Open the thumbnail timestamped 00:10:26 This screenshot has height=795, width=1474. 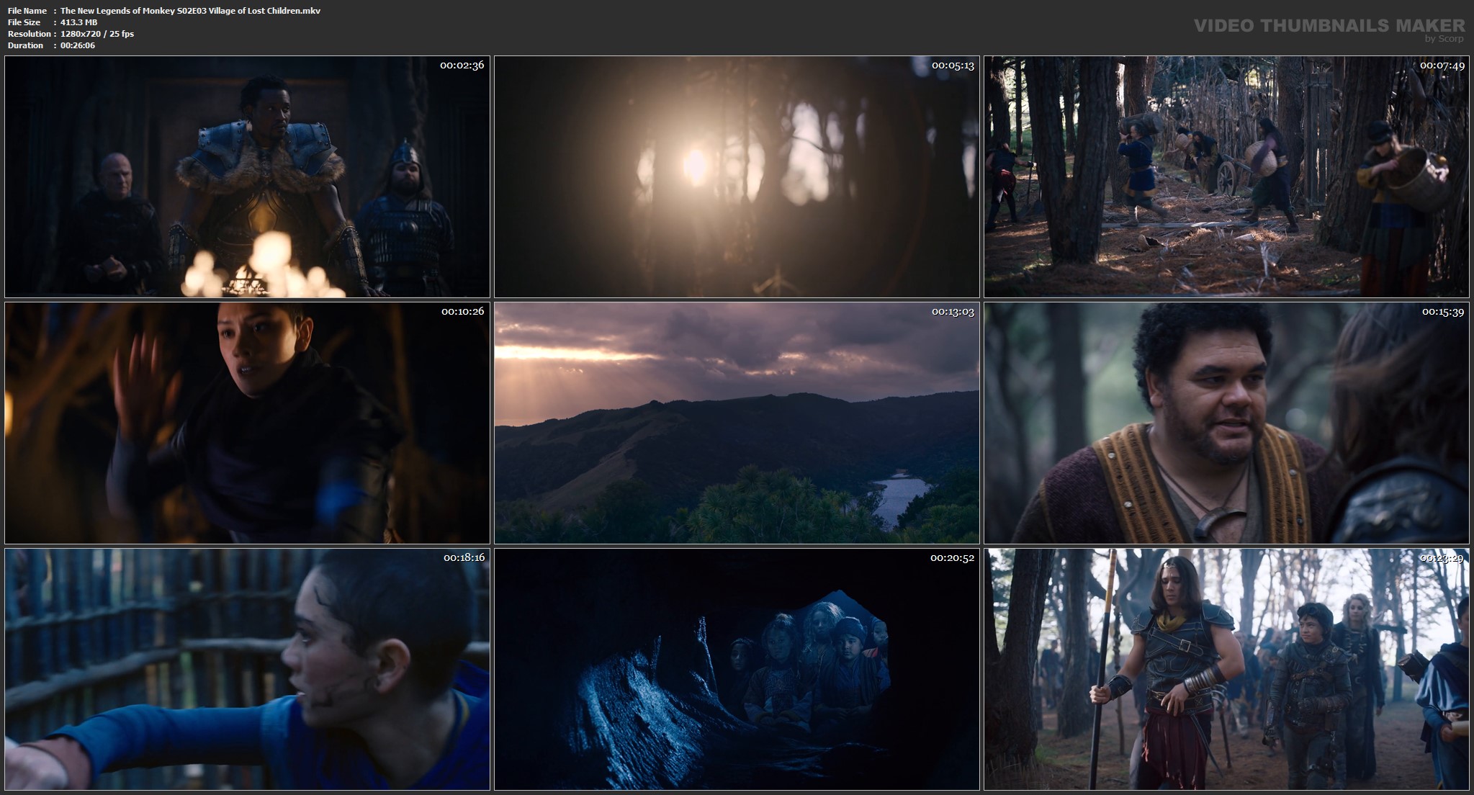[247, 423]
